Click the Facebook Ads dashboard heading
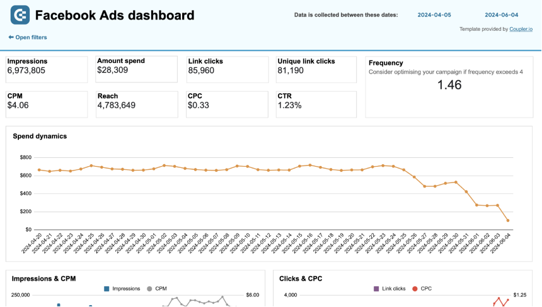The height and width of the screenshot is (307, 542). click(115, 15)
